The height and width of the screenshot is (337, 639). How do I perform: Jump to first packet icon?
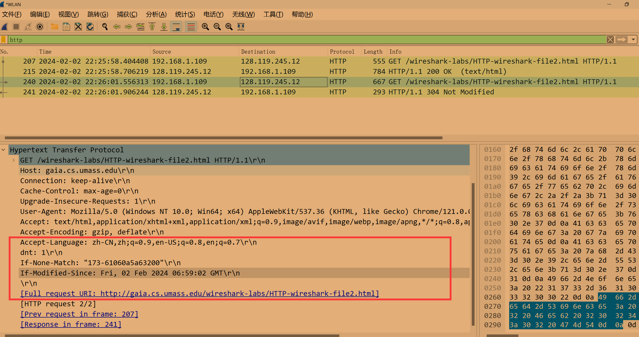point(152,27)
